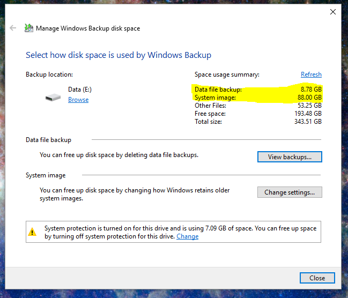Click the 'Data file backup' section header
This screenshot has height=298, width=348.
click(48, 140)
